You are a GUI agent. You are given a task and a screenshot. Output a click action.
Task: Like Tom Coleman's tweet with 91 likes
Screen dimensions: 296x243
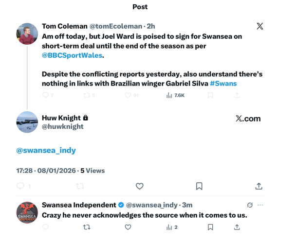coord(128,95)
